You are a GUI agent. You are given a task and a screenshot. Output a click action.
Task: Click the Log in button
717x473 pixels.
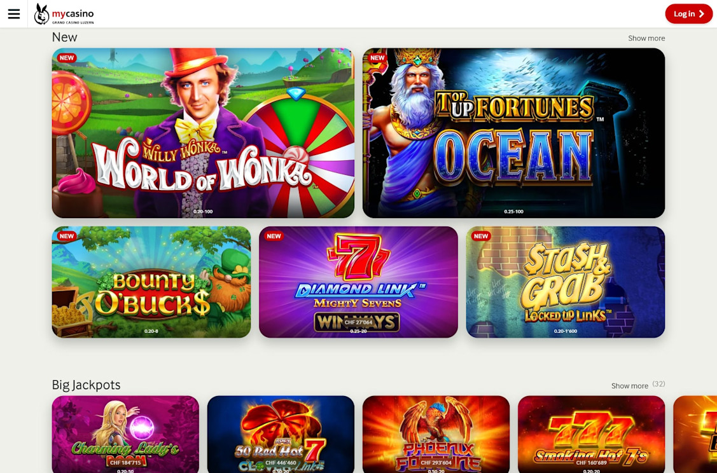point(688,14)
